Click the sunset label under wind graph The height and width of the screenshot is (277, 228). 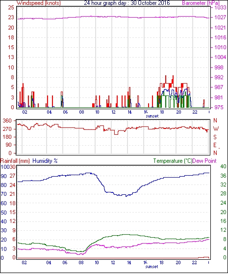152,116
